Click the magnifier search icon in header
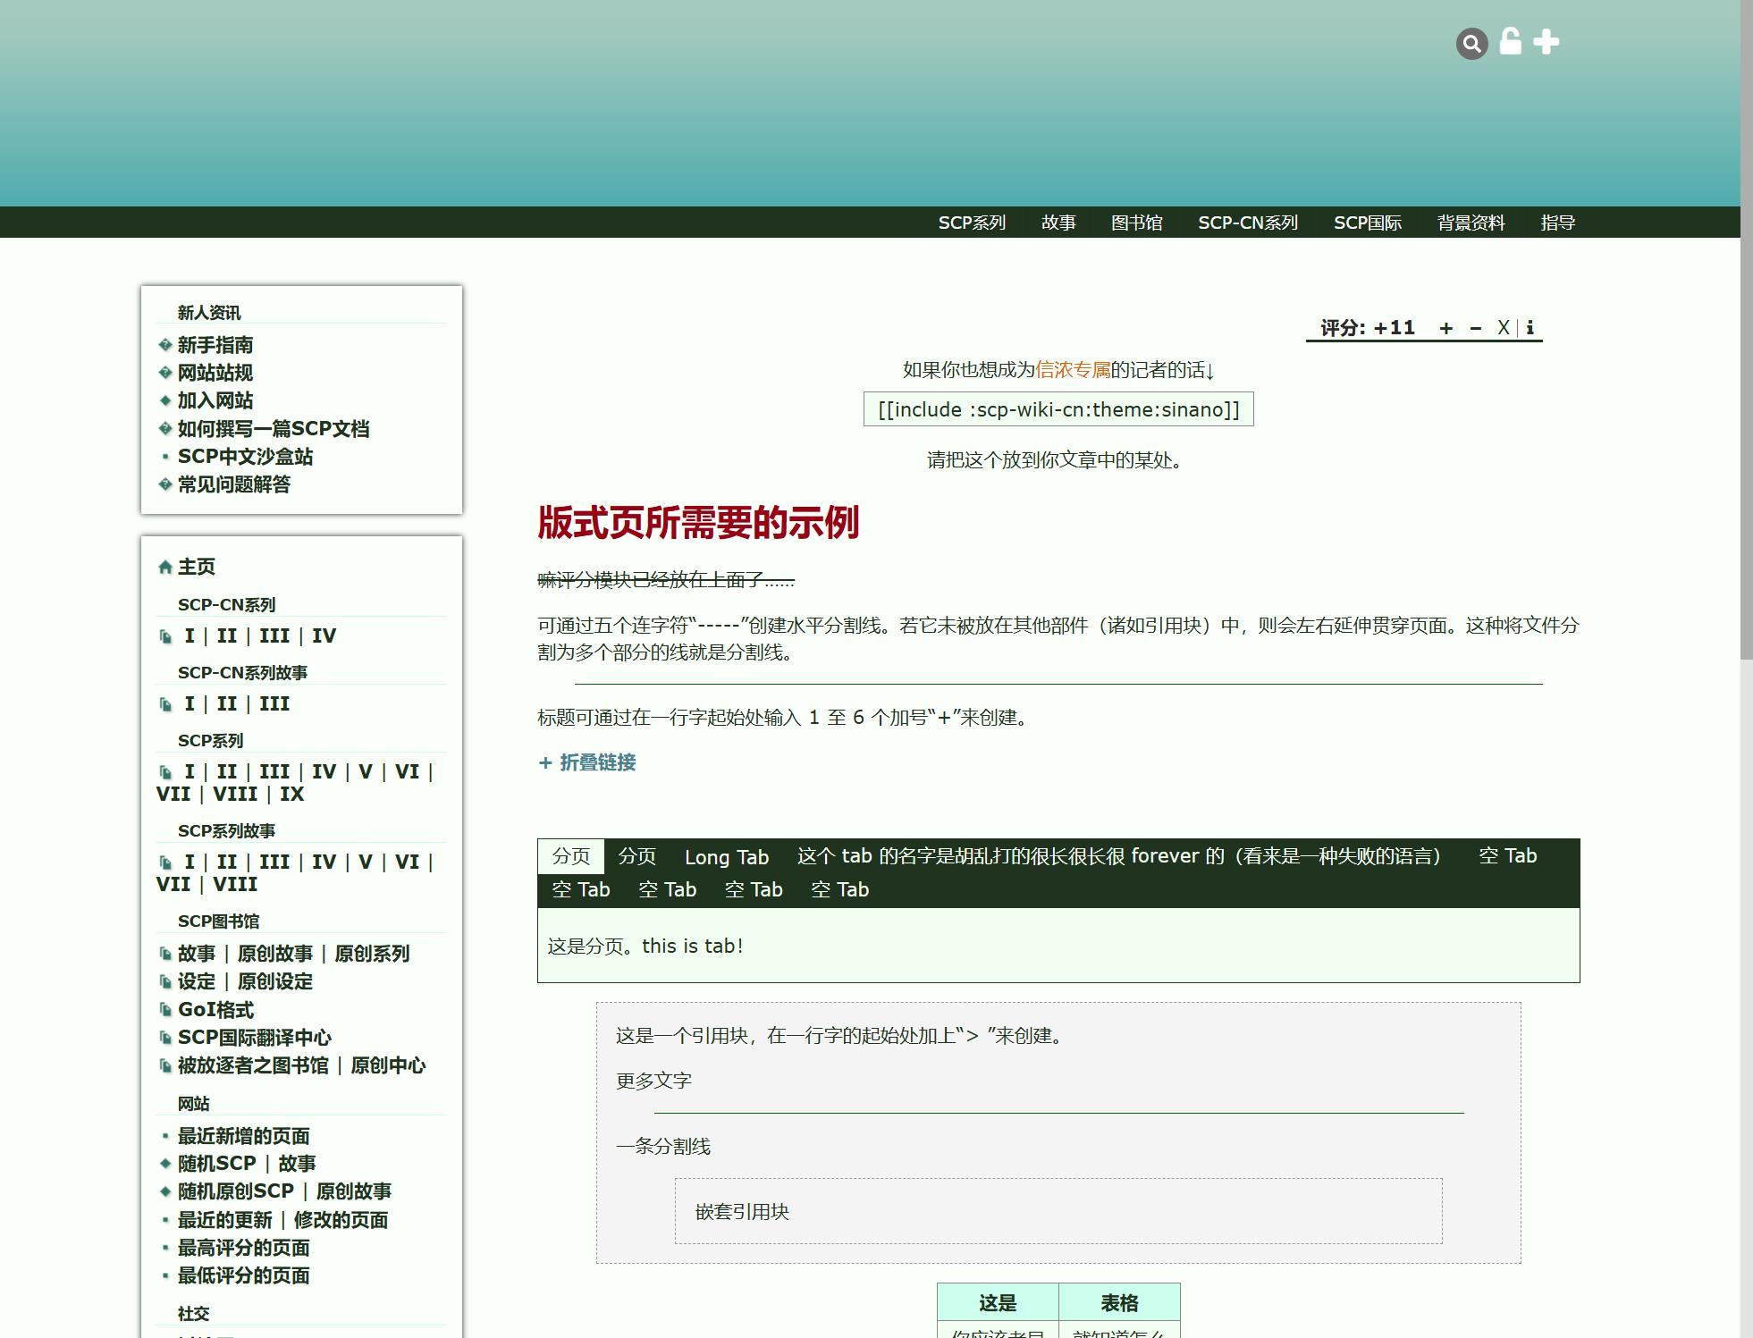The height and width of the screenshot is (1338, 1753). click(1471, 43)
